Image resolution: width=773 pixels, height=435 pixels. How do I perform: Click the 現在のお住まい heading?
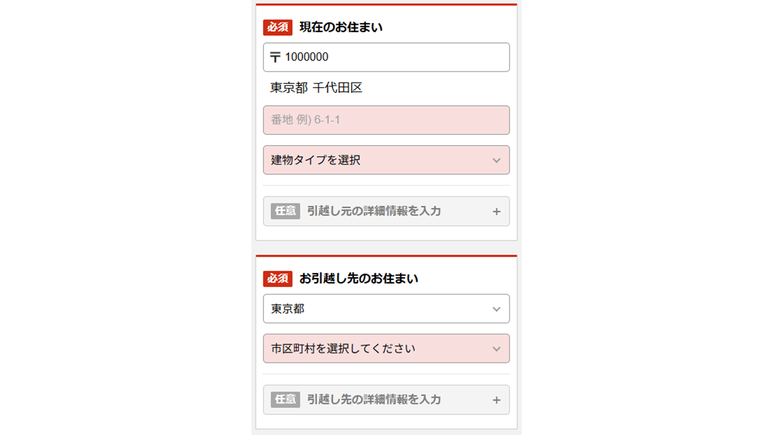coord(341,27)
